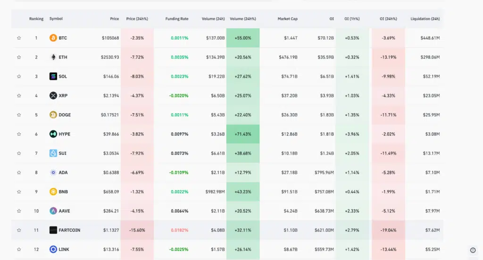The image size is (483, 260).
Task: Click HYPE's green +71.43% volume cell
Action: click(x=243, y=134)
